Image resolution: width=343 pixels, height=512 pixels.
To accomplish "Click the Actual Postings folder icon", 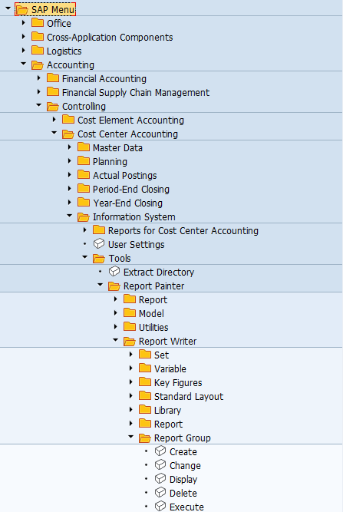I will pos(84,175).
